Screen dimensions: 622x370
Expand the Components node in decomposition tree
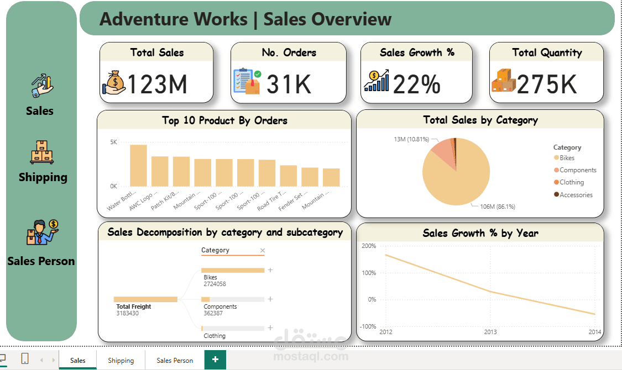270,299
